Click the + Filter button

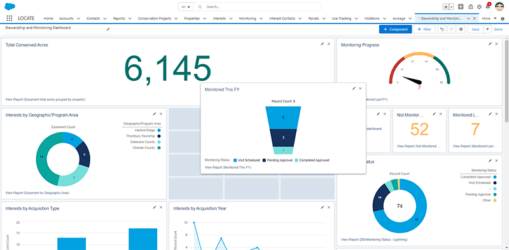coord(424,29)
